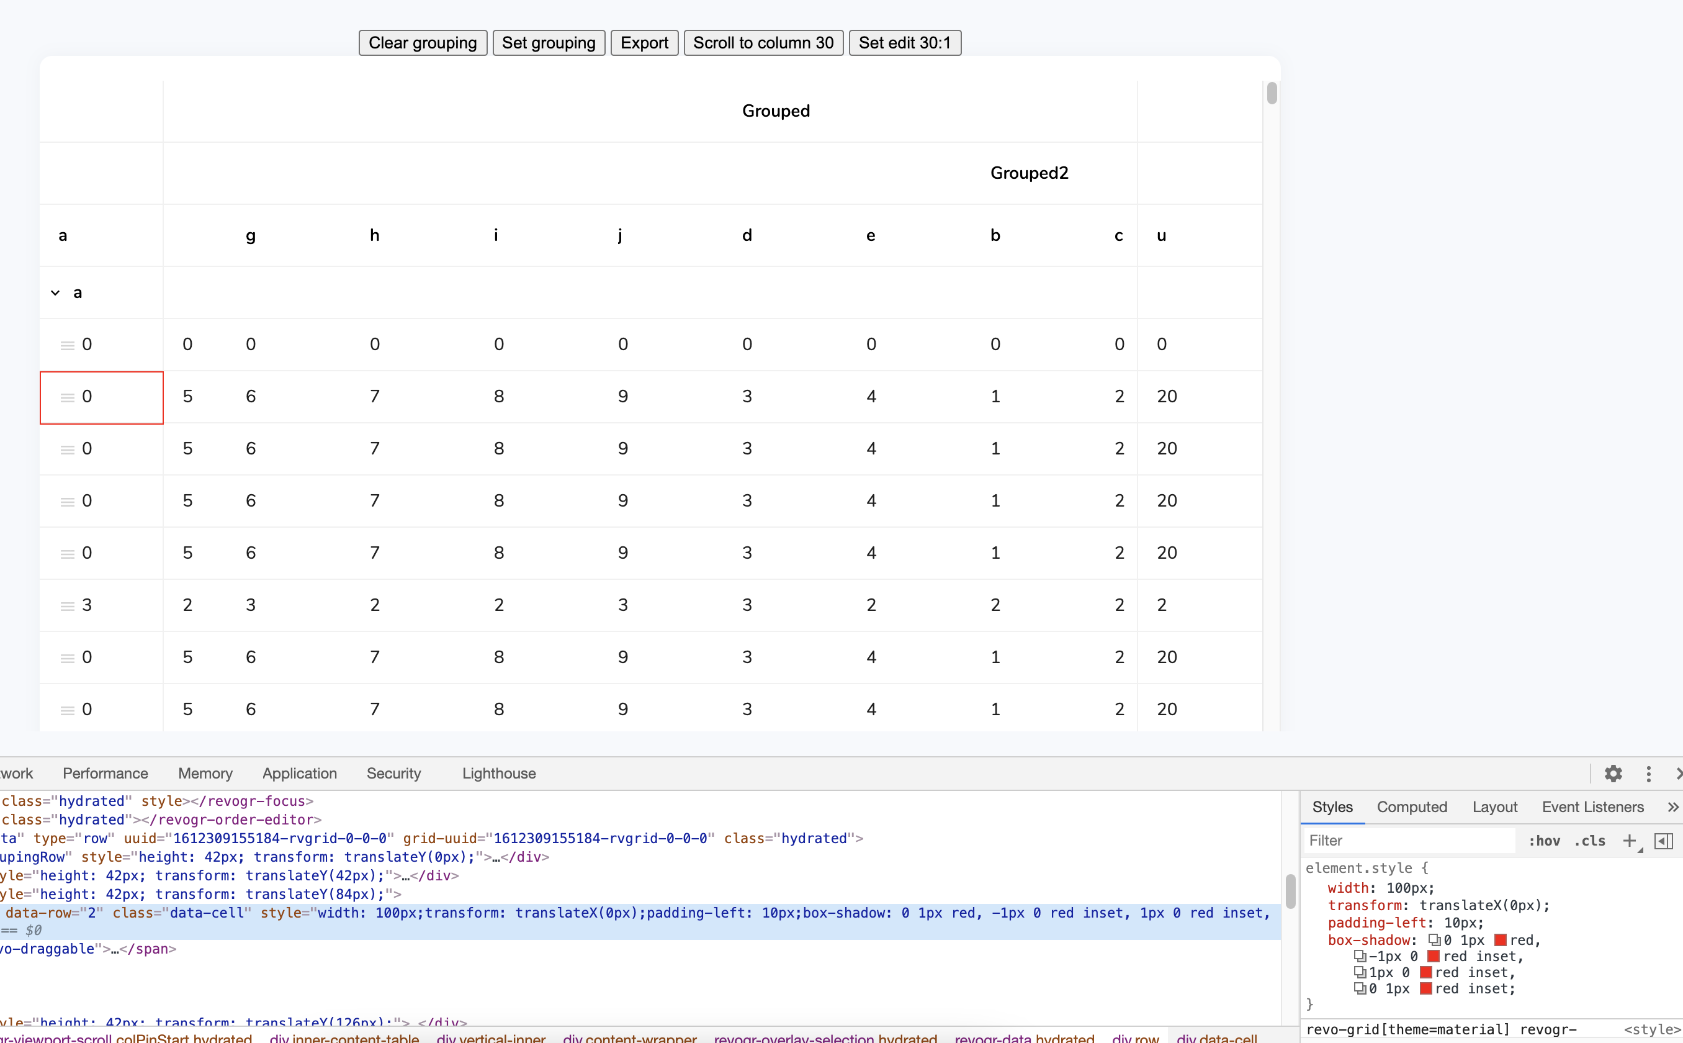Click the Clear grouping button
Image resolution: width=1683 pixels, height=1043 pixels.
point(423,42)
